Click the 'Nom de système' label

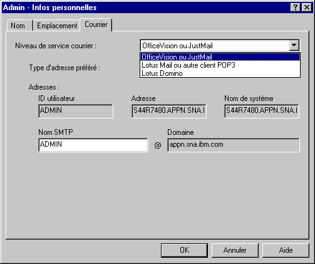(x=249, y=98)
